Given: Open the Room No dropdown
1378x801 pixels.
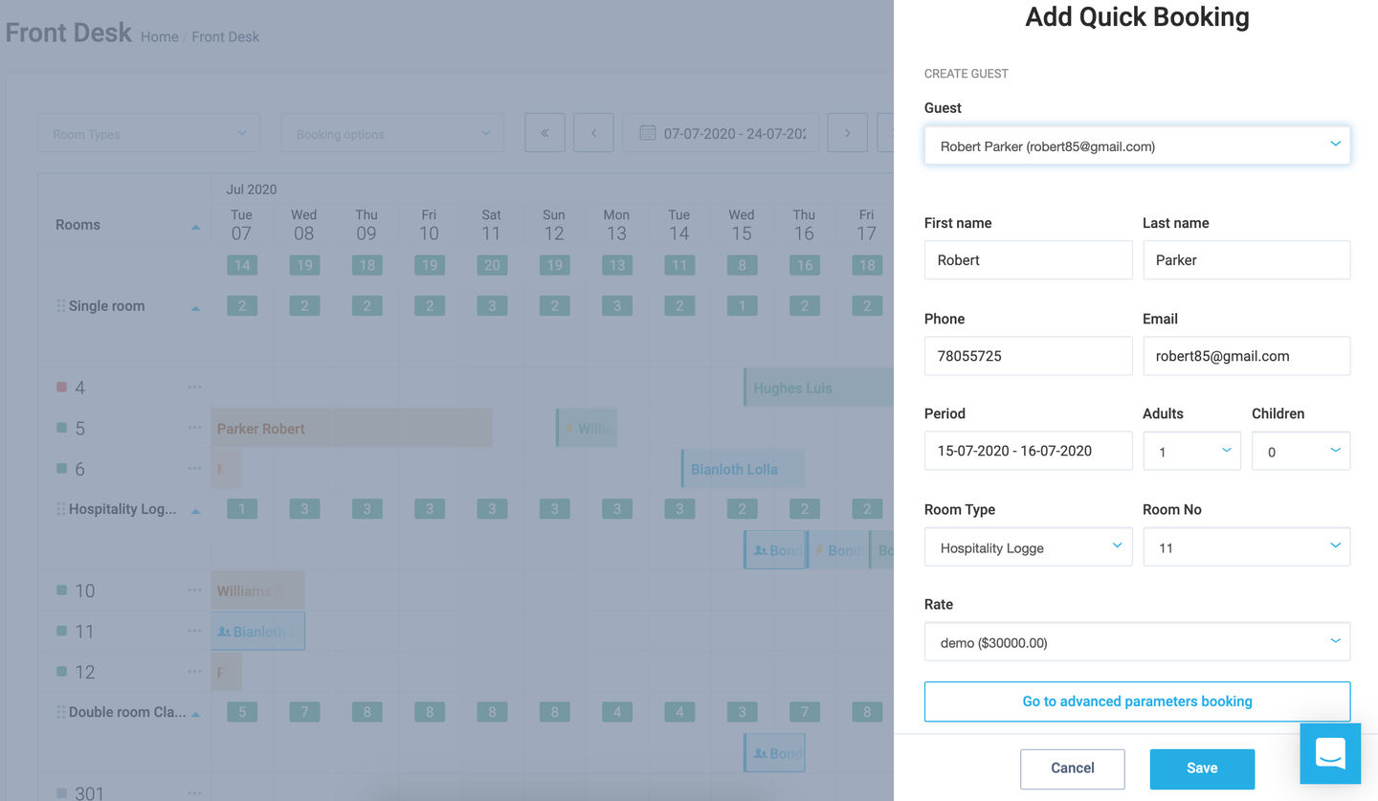Looking at the screenshot, I should click(x=1247, y=547).
